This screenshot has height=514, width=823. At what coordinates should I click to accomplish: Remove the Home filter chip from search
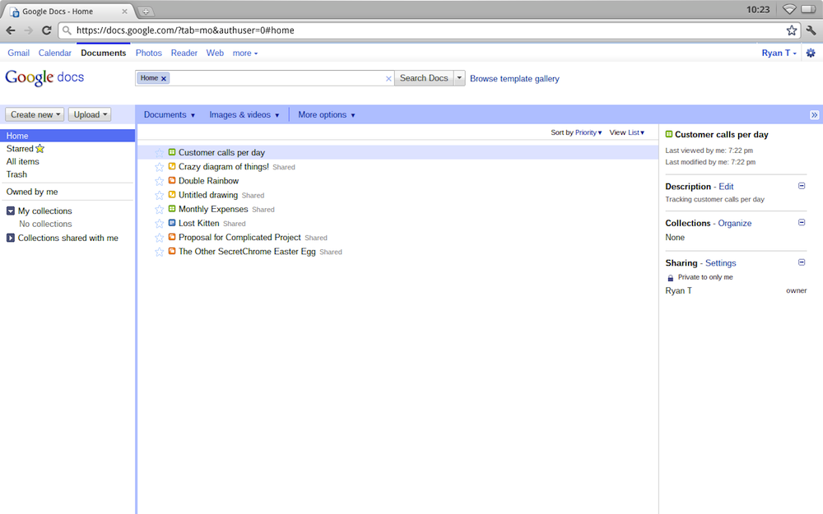[x=164, y=79]
